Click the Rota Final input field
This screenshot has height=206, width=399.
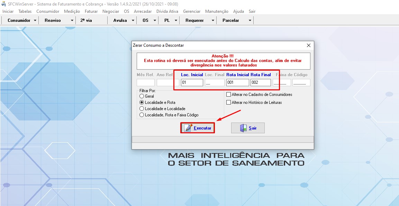(260, 83)
